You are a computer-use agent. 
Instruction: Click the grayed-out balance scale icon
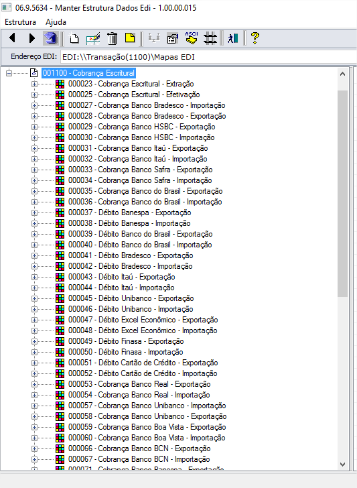(x=154, y=38)
